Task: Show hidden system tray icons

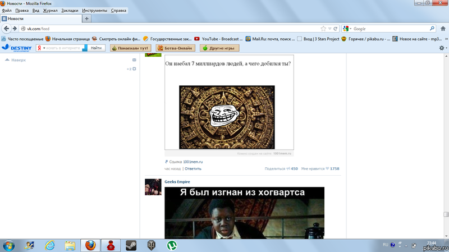Action: [x=406, y=246]
